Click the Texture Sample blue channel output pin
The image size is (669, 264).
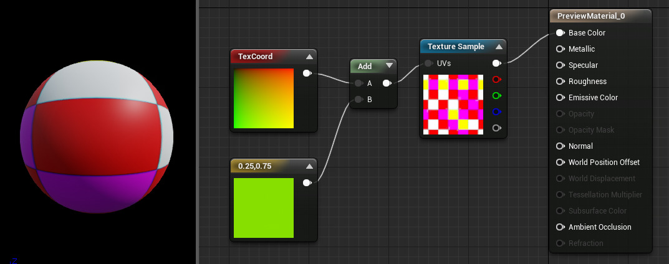pos(496,112)
